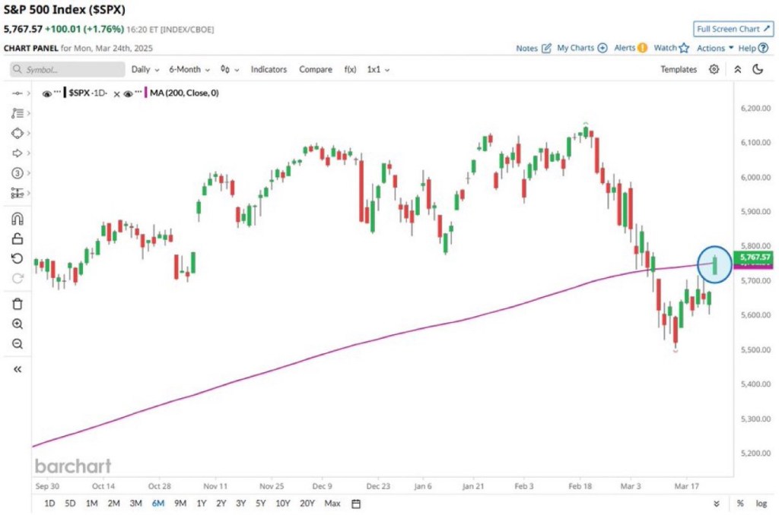Open the Indicators menu
This screenshot has width=779, height=515.
(269, 69)
